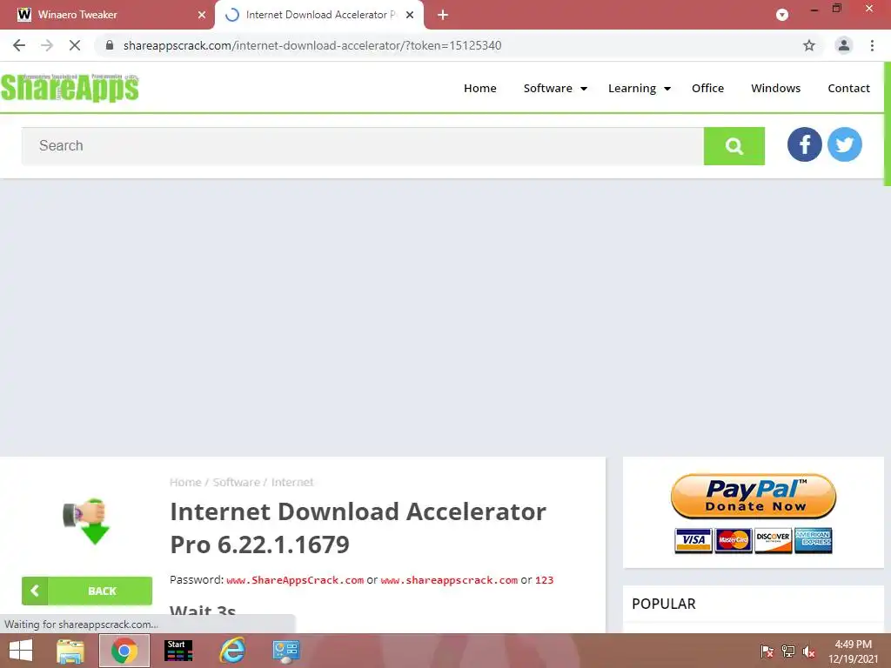Click the Action Center flag tray icon
This screenshot has height=668, width=891.
coord(767,652)
